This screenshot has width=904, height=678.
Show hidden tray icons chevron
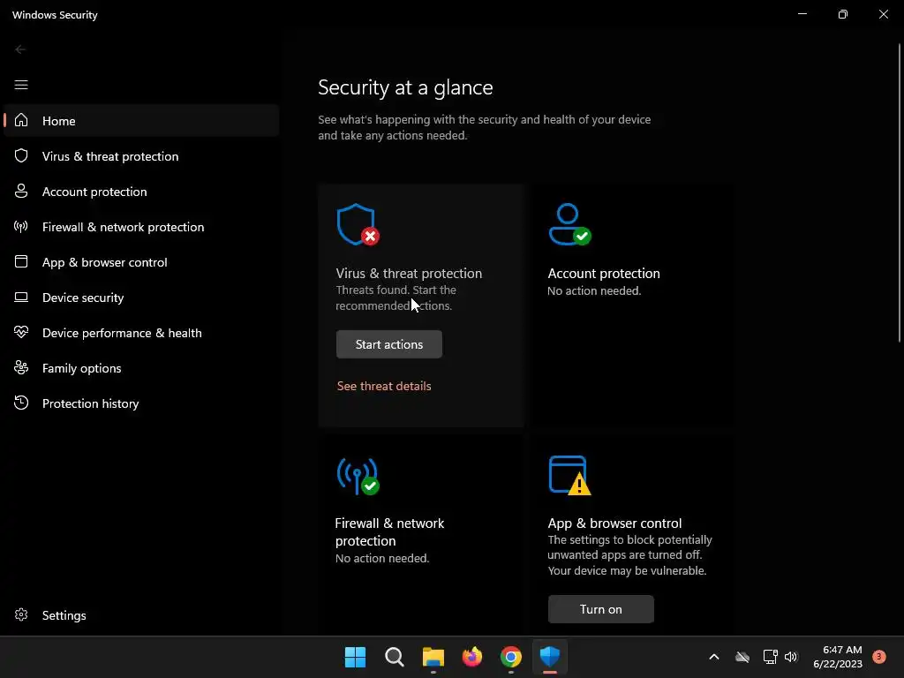(713, 657)
